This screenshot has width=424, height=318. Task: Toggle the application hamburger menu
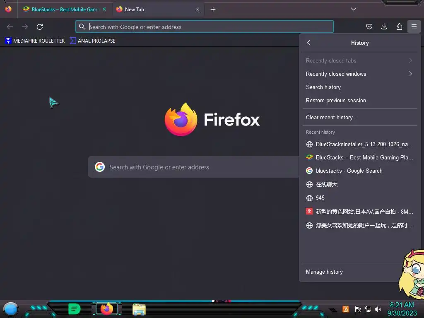click(414, 26)
